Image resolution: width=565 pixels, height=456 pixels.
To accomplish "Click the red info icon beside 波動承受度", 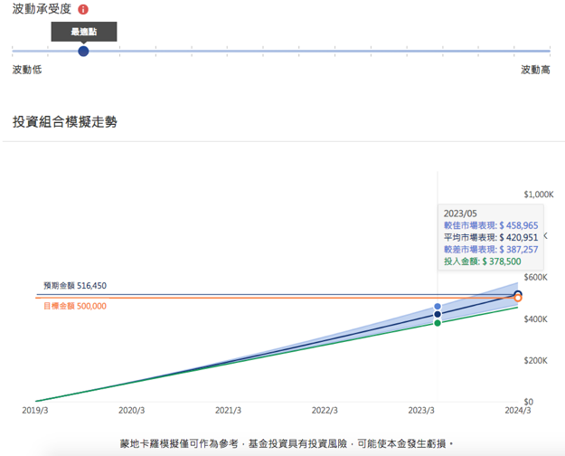I will click(x=83, y=10).
